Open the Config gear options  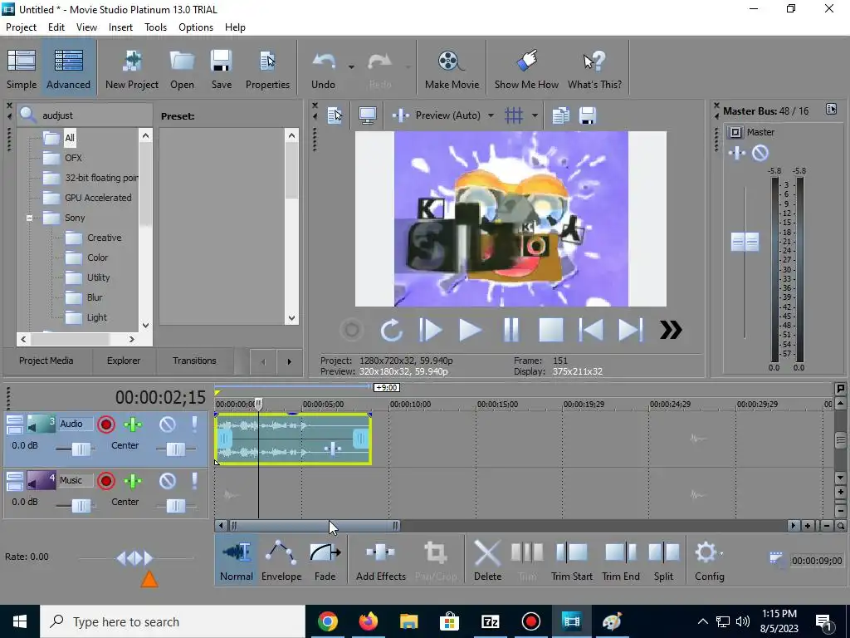tap(710, 561)
